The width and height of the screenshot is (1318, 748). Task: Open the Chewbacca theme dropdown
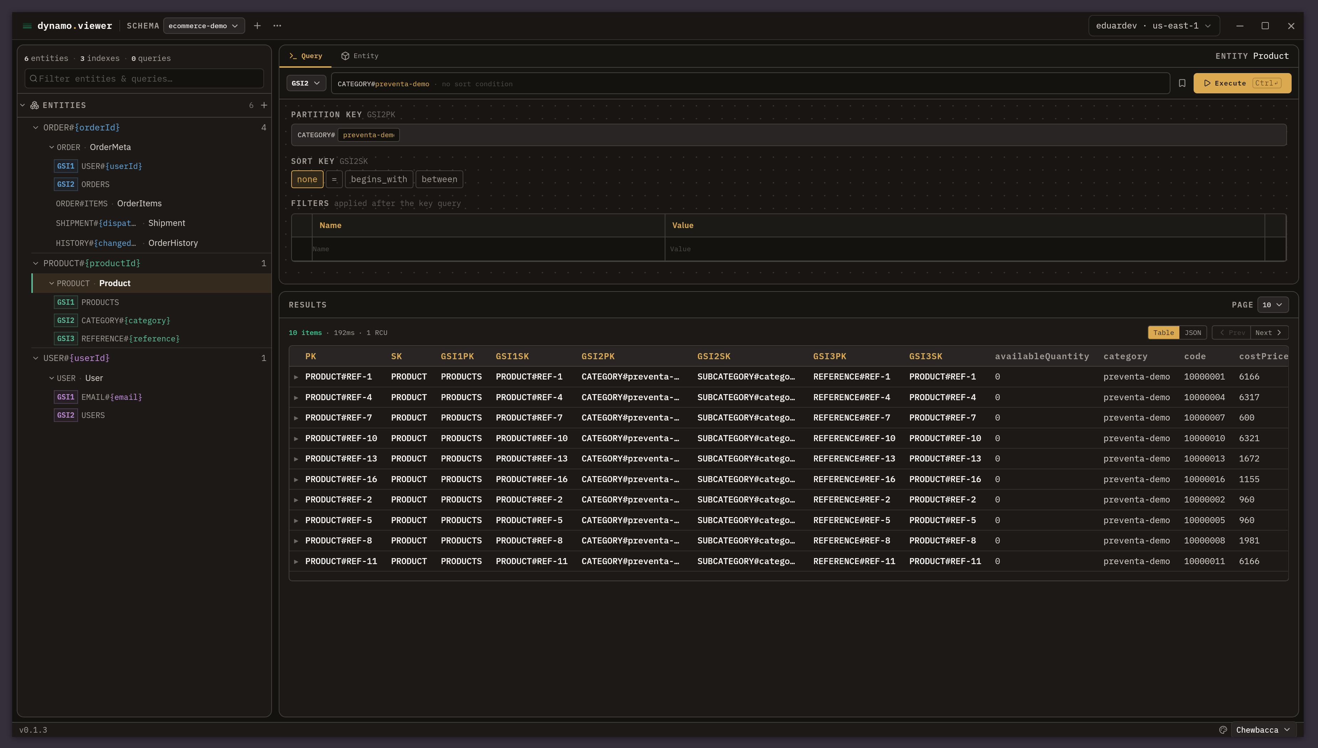click(1263, 730)
